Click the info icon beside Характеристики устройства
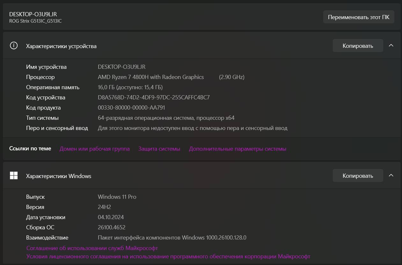This screenshot has width=402, height=265. [x=14, y=46]
